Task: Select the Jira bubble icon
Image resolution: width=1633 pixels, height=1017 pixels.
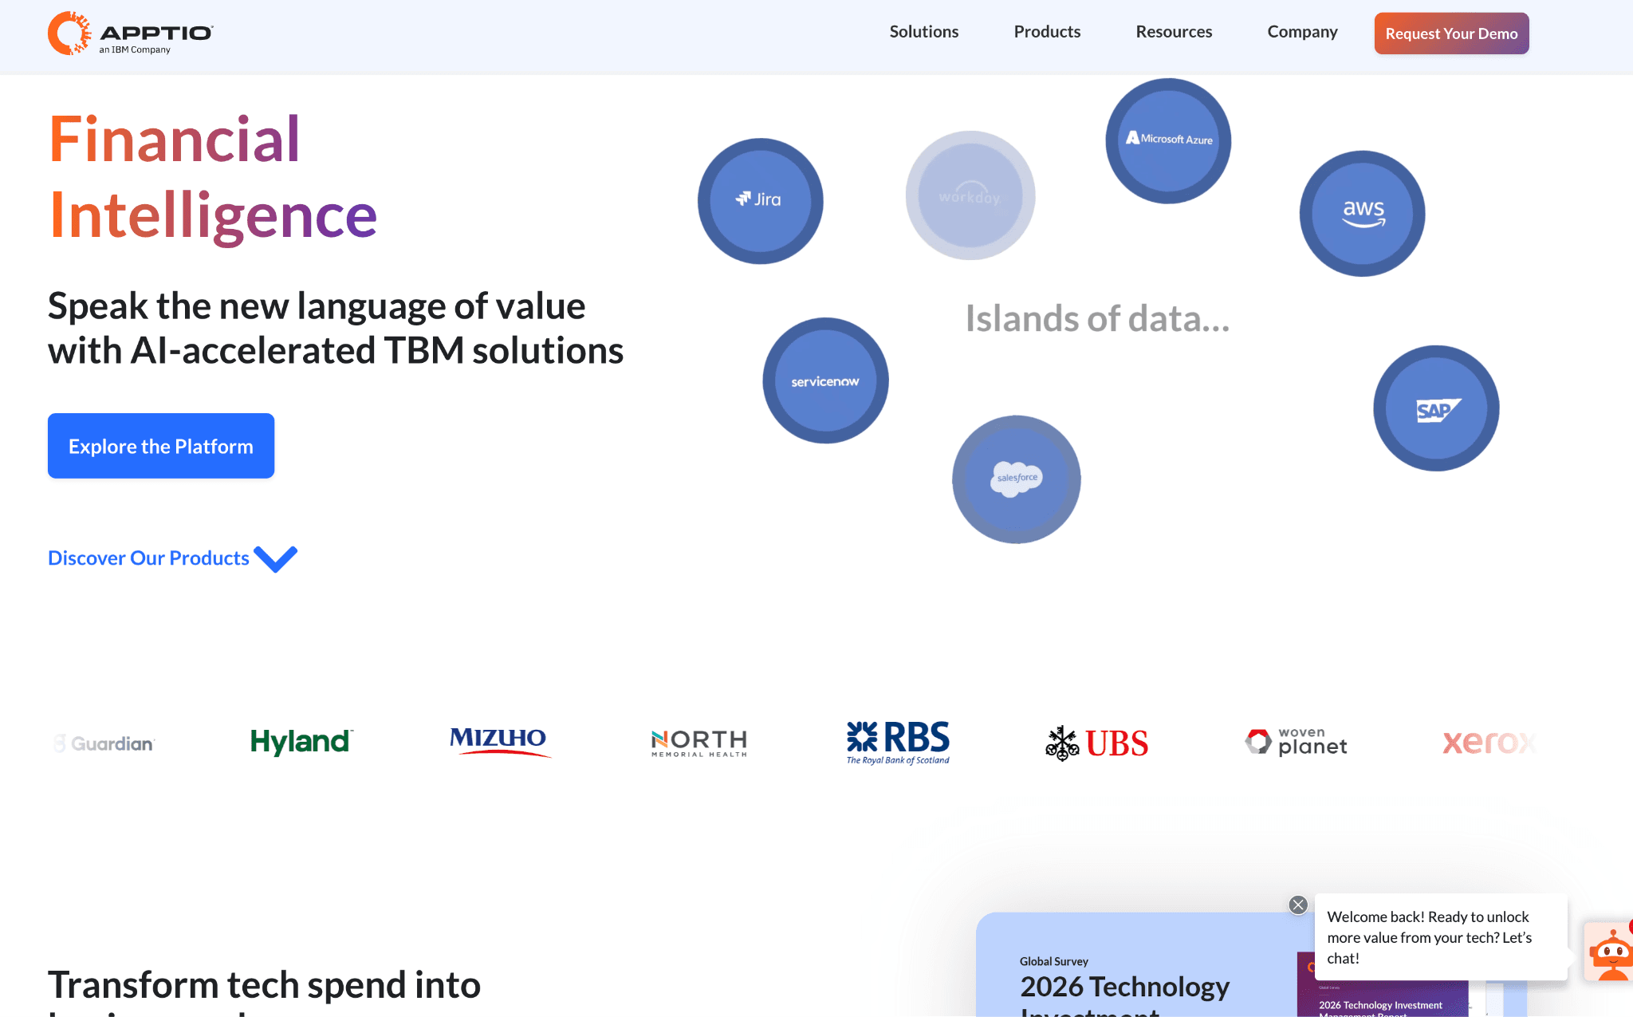Action: pyautogui.click(x=761, y=200)
